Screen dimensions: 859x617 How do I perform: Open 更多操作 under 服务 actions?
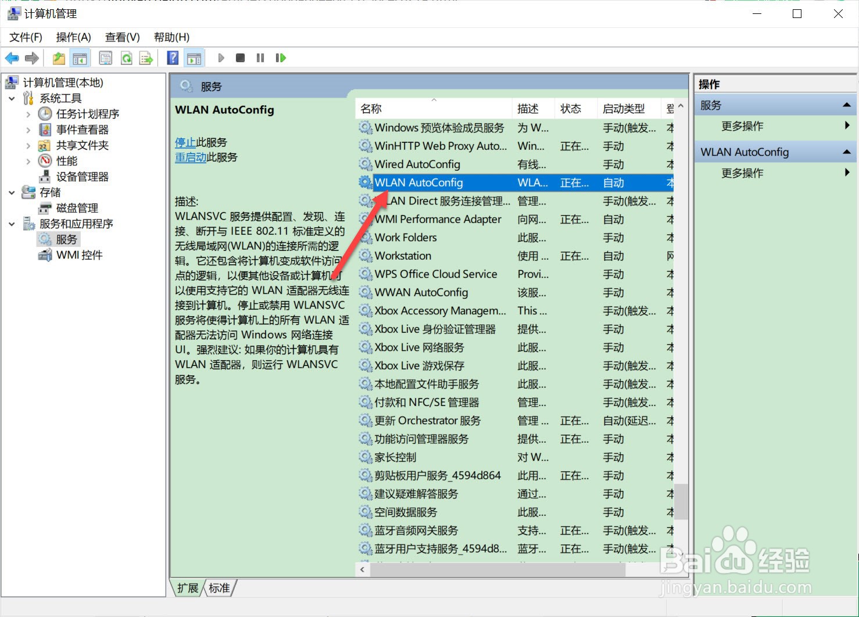[x=742, y=126]
